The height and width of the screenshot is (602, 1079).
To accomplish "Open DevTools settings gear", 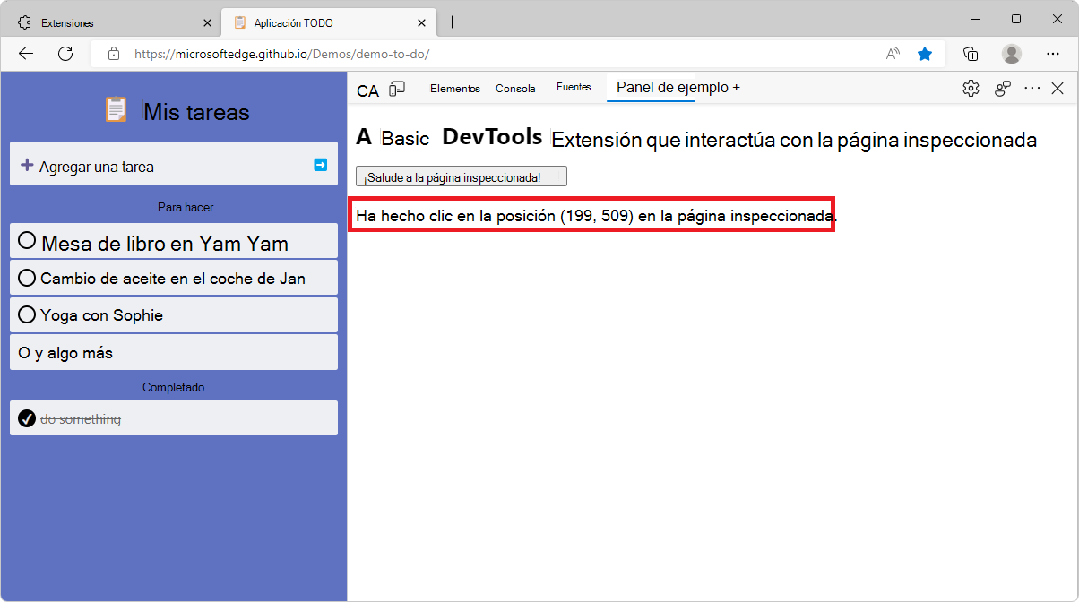I will (971, 88).
